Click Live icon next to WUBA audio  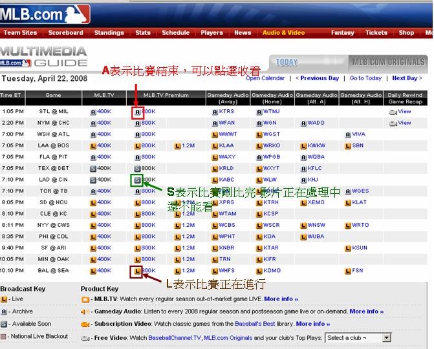point(303,237)
